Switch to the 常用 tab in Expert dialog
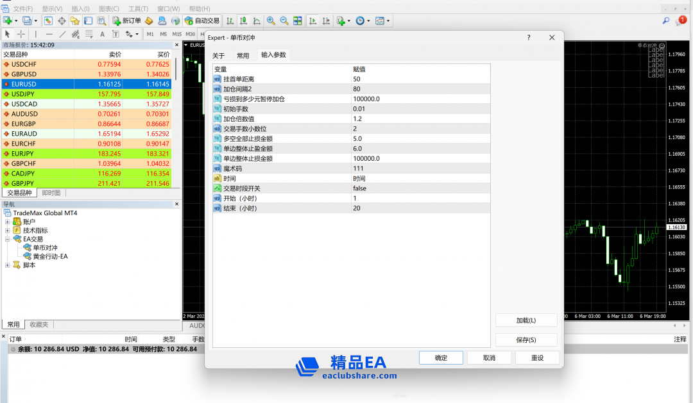Image resolution: width=693 pixels, height=403 pixels. pyautogui.click(x=243, y=55)
